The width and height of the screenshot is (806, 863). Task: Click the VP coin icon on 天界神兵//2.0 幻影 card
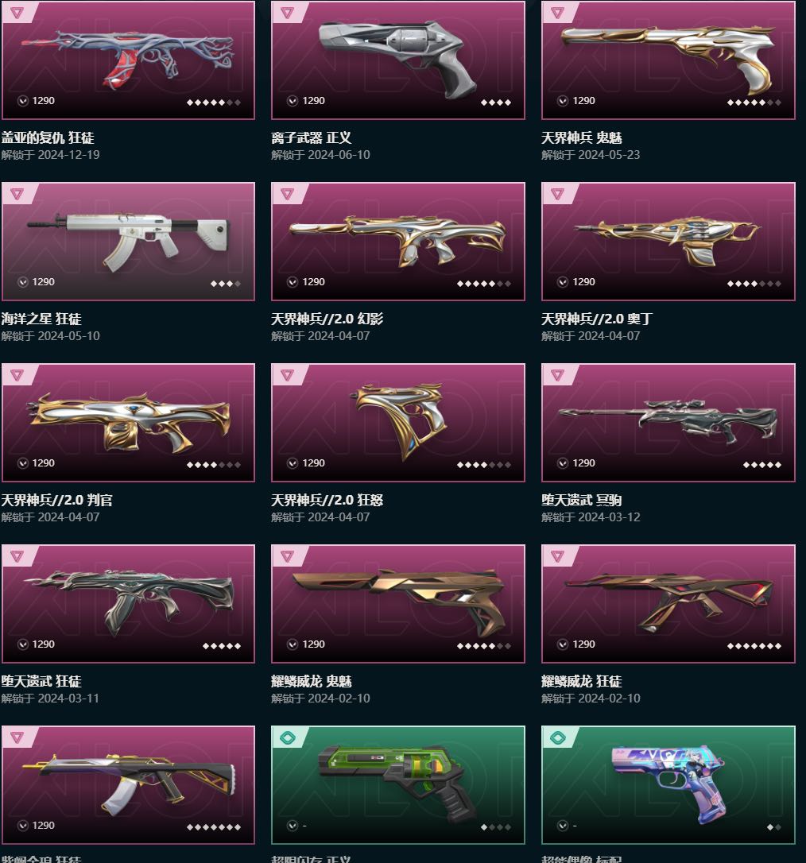(293, 282)
